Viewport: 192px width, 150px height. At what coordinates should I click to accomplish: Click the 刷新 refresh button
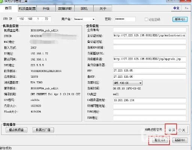click(180, 140)
